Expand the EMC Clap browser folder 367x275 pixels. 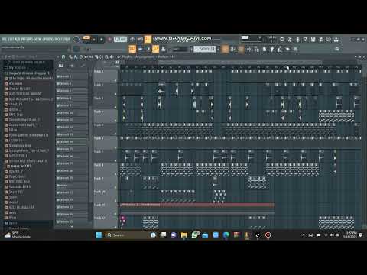[16, 115]
